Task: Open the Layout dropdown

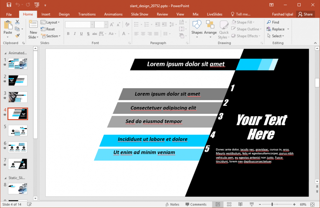Action: click(x=51, y=22)
